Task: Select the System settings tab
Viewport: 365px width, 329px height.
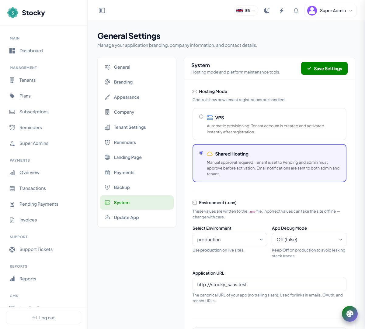Action: (137, 203)
